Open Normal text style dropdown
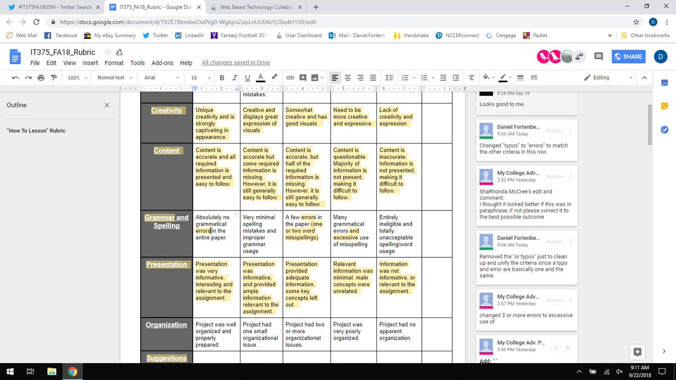 pos(115,78)
